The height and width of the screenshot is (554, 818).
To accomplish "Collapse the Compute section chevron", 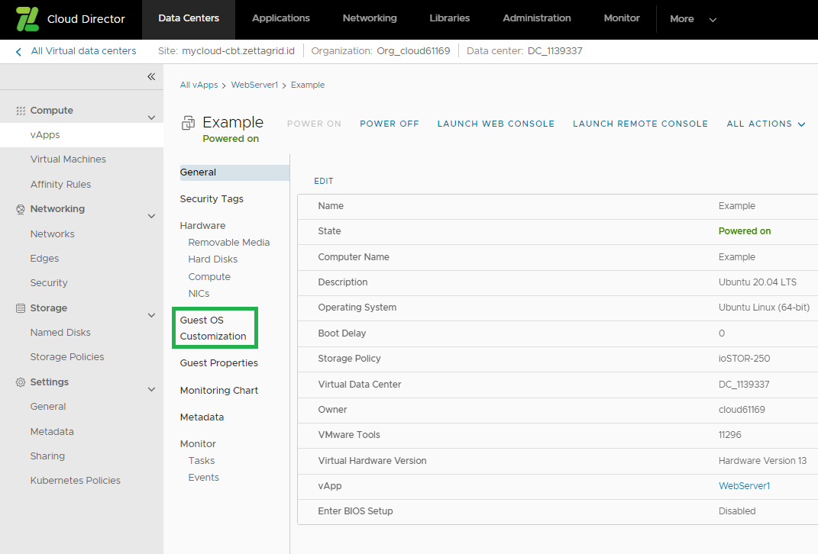I will click(151, 118).
